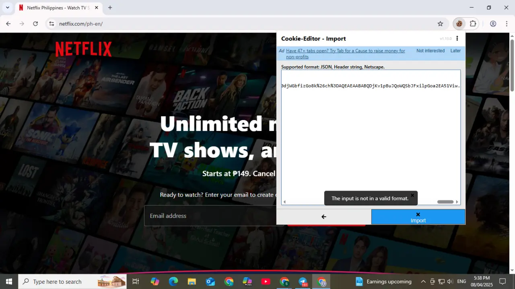Reload the Netflix page
This screenshot has height=289, width=515.
pyautogui.click(x=35, y=24)
